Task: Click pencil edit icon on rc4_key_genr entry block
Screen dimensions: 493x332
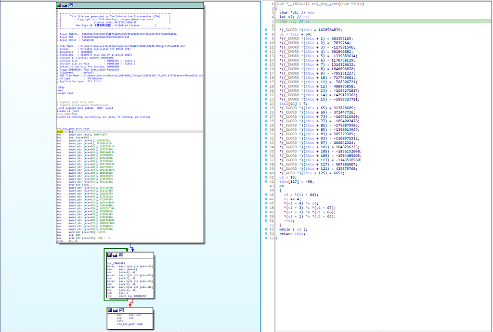Action: (x=65, y=5)
